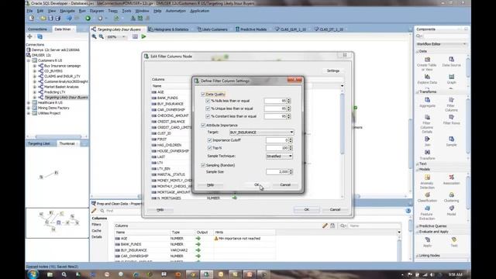Viewport: 496px width, 279px height.
Task: Uncheck the Attribute Importance checkbox
Action: (203, 126)
